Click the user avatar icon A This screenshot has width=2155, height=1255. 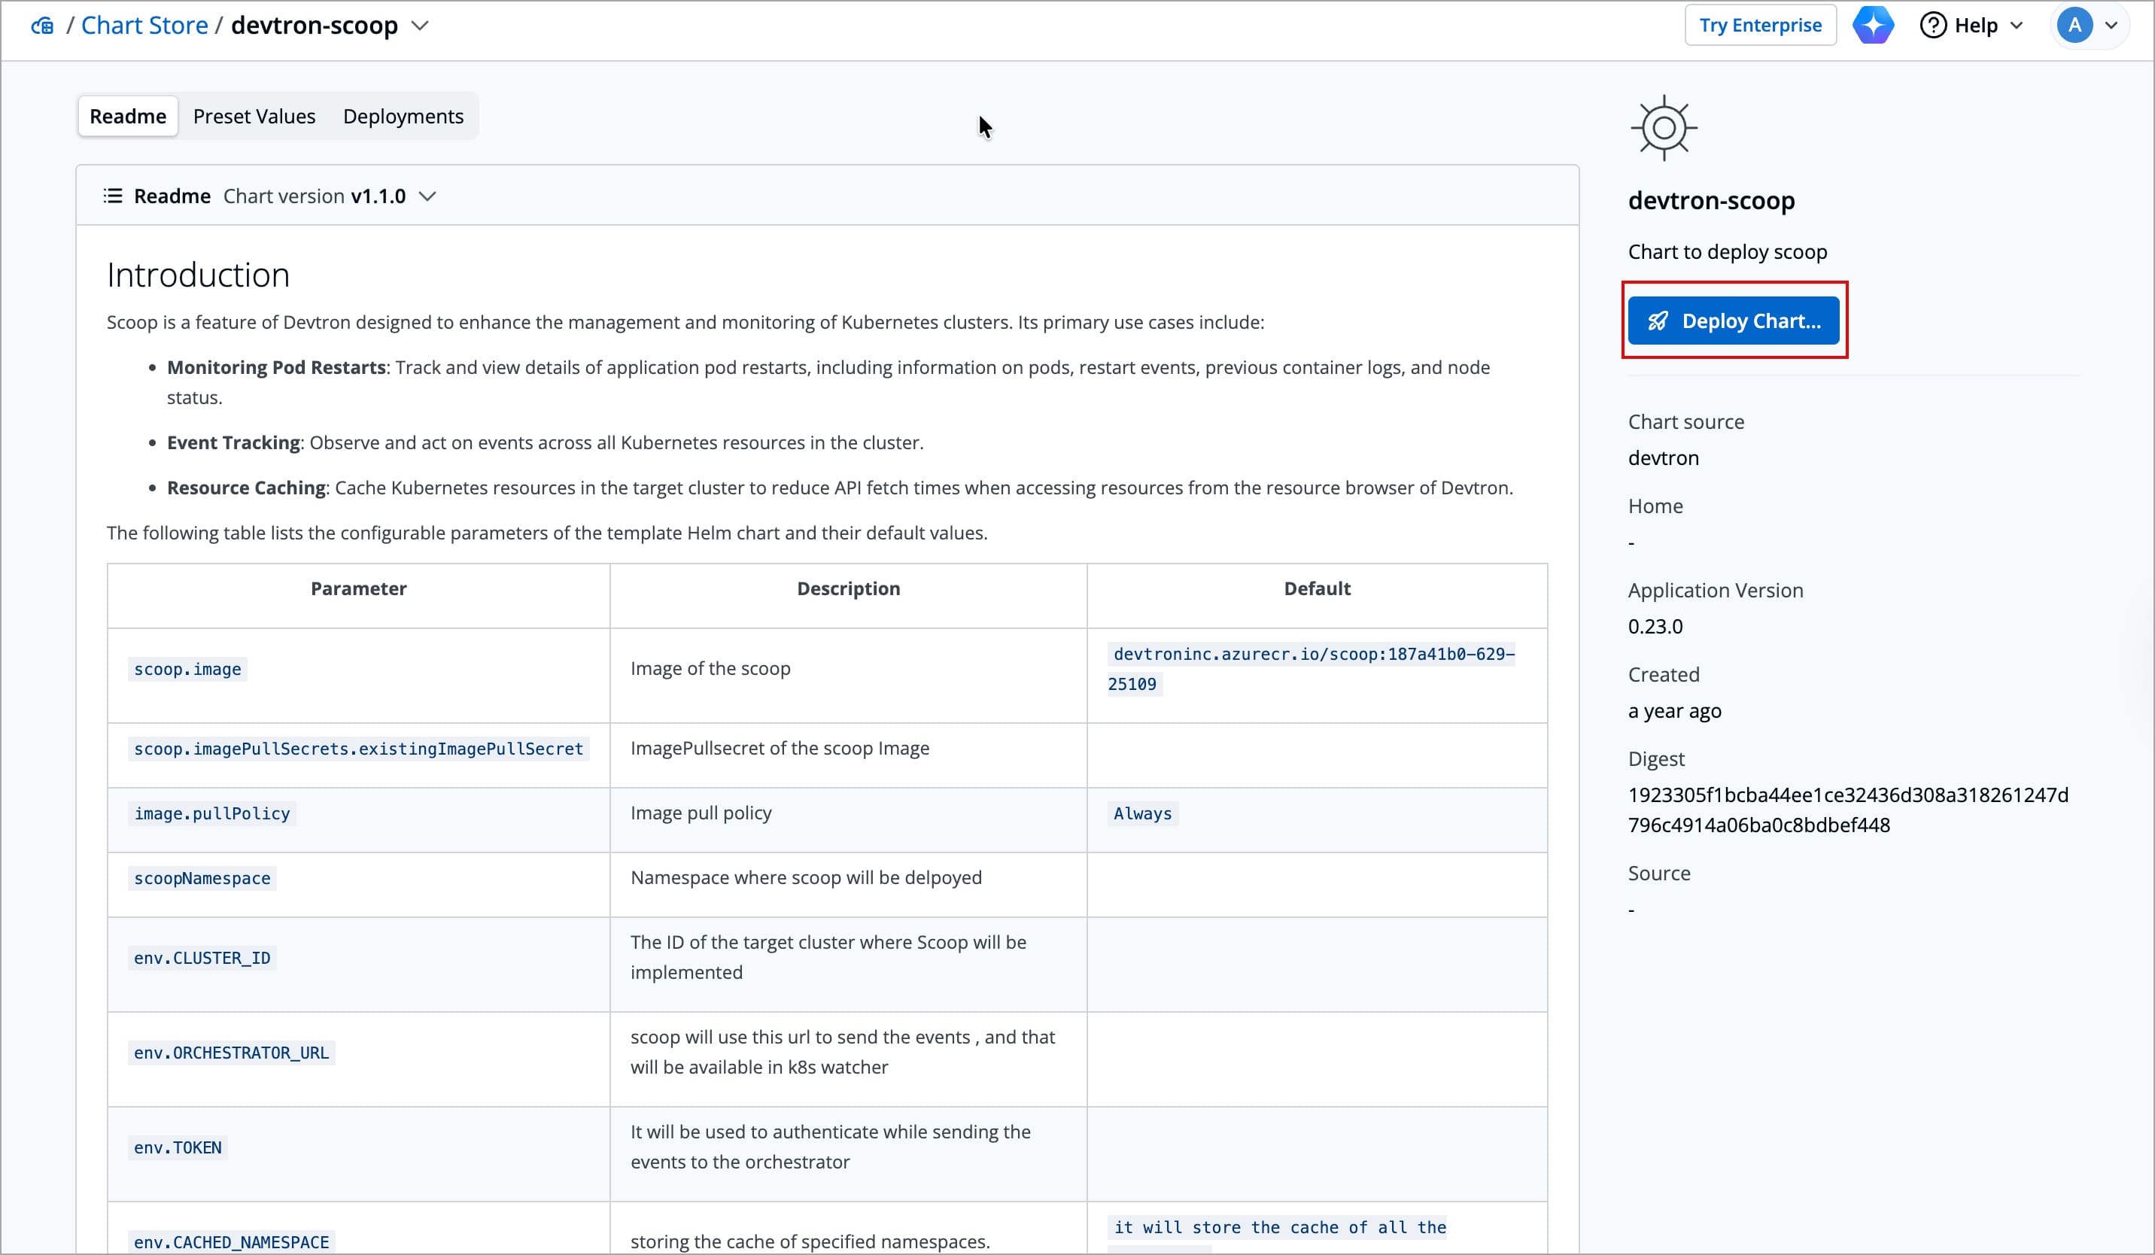(x=2074, y=26)
